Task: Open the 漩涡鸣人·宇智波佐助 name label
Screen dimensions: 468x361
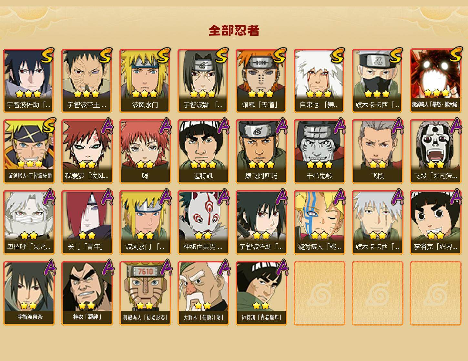Action: click(x=30, y=176)
